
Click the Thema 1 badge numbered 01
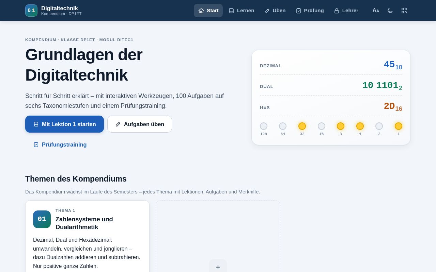click(x=42, y=219)
